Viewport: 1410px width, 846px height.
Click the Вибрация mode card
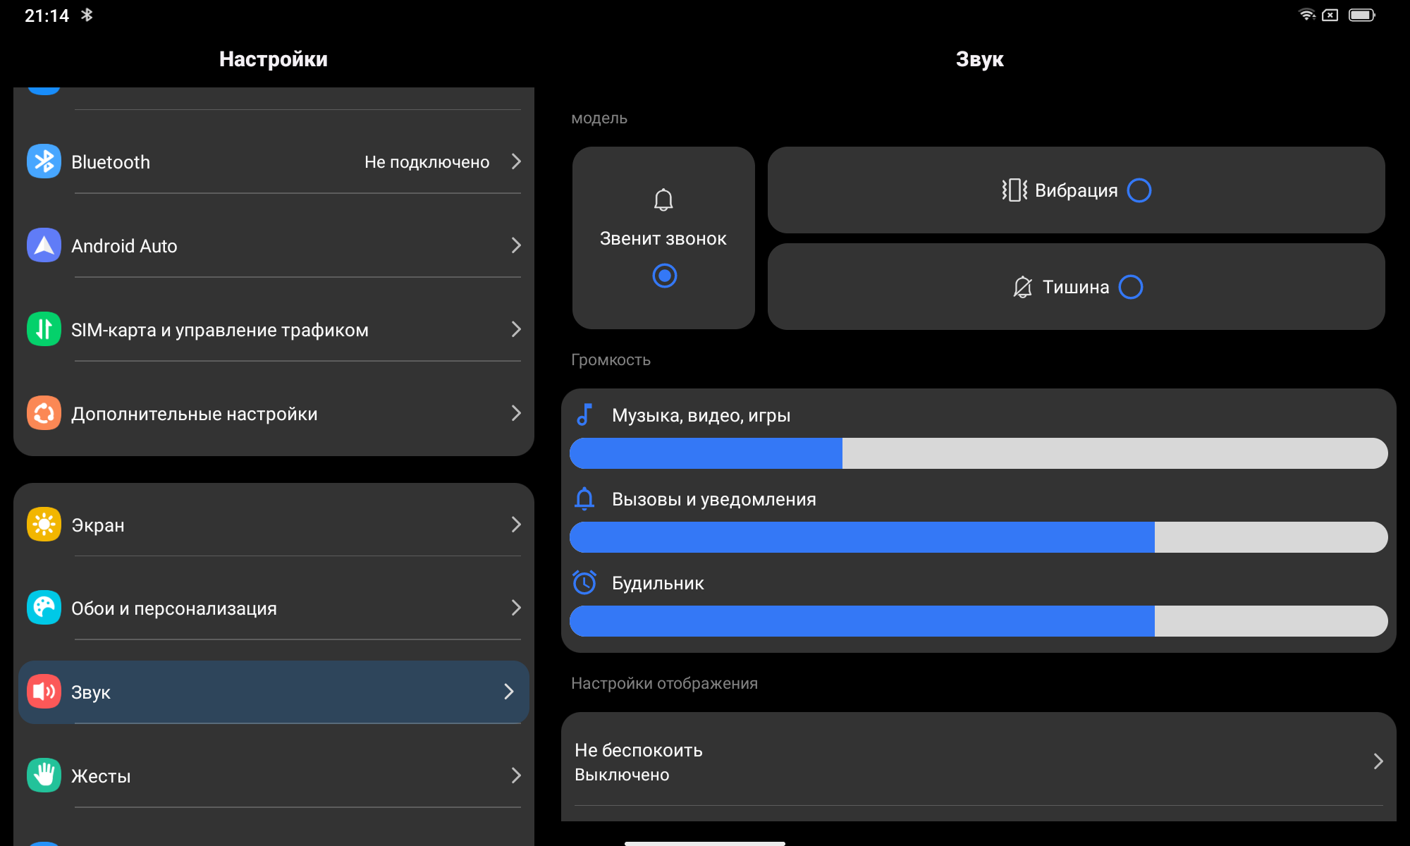(1077, 190)
